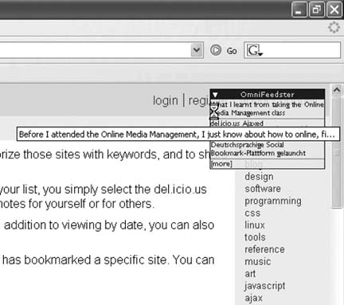Screen dimensions: 344x305
Task: Click the [more] link in OmniFeedster
Action: tap(221, 164)
